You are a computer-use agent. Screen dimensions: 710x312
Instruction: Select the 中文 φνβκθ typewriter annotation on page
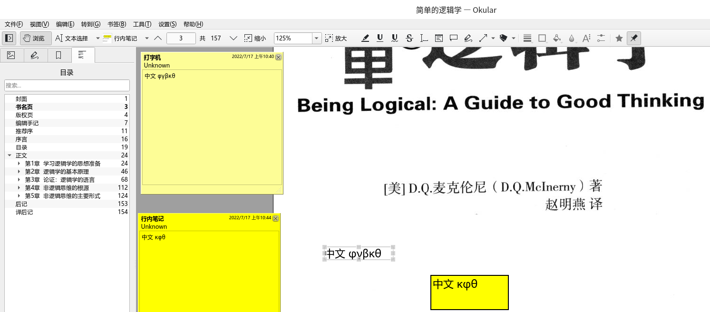pyautogui.click(x=359, y=253)
